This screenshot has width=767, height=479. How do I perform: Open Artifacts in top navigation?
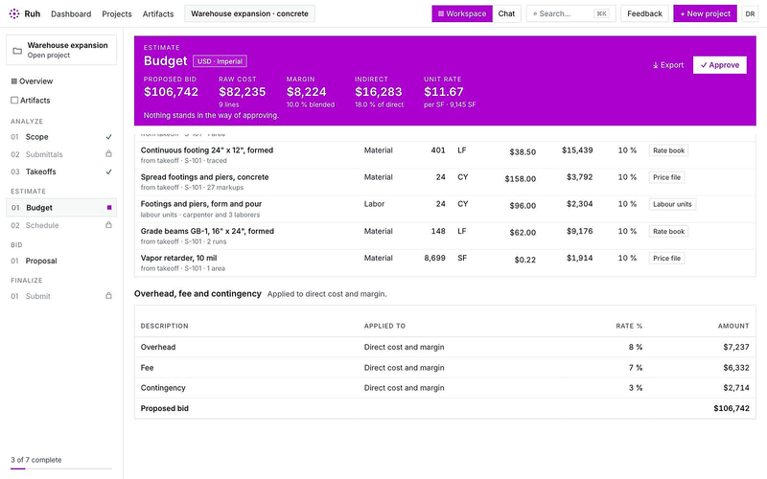158,13
